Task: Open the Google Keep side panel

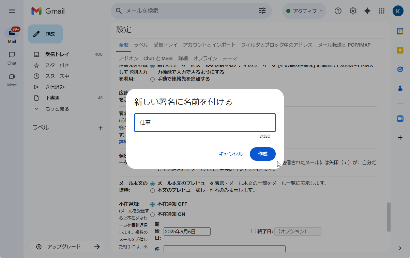Action: point(399,50)
